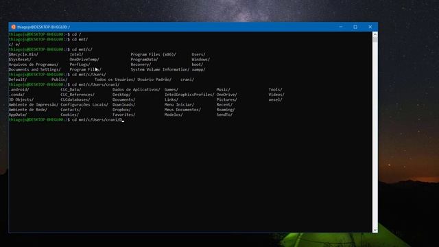Click the "AppData/" directory entry
Screen dimensions: 439x247
click(18, 115)
